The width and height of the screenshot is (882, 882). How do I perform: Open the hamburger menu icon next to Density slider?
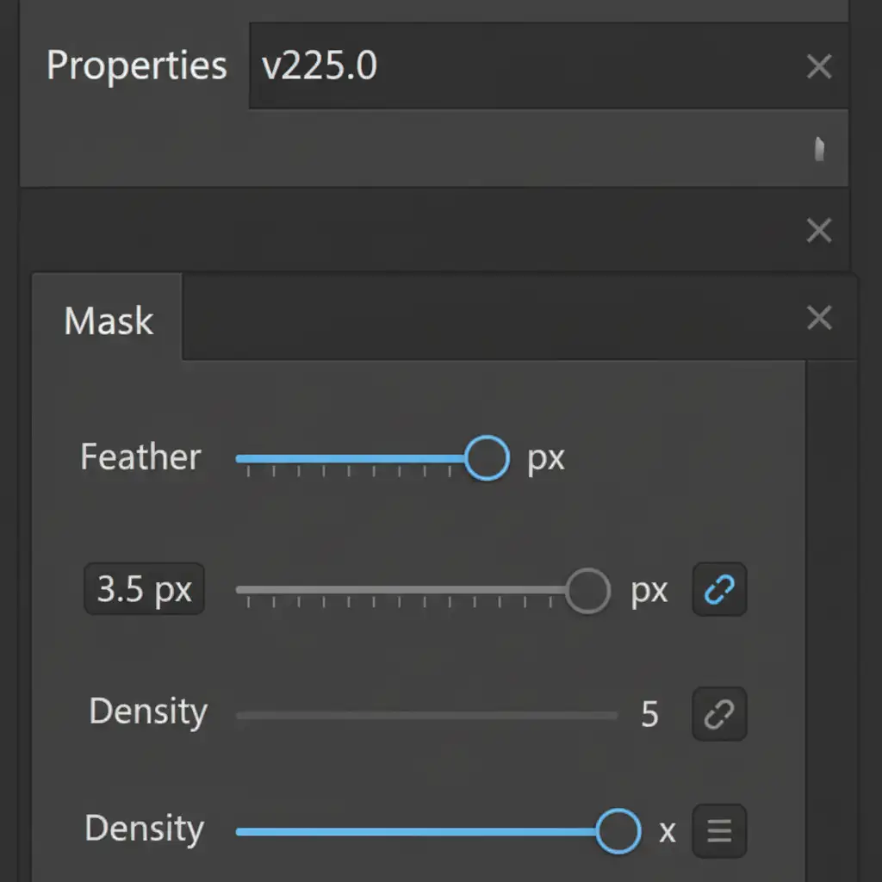point(719,831)
